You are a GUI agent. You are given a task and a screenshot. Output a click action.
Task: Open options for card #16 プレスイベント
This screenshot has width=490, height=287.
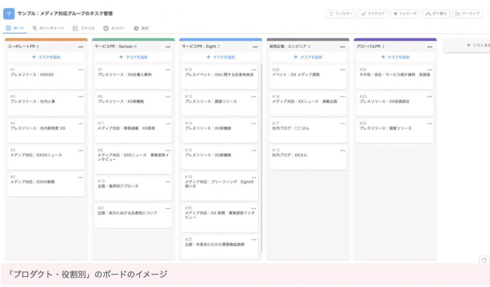point(254,70)
